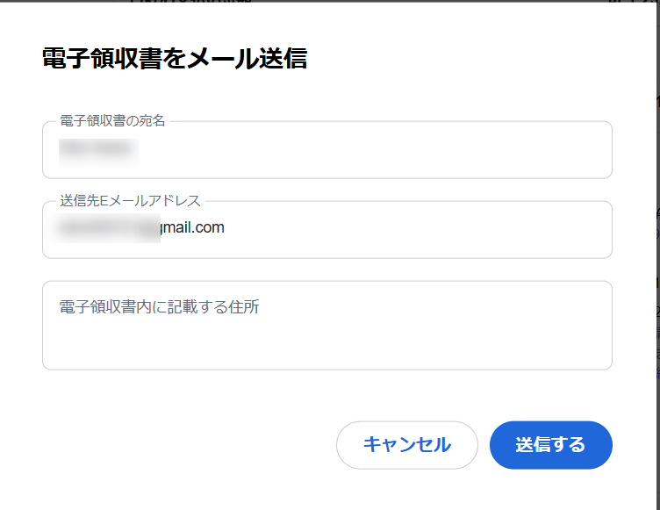Click the blurred part of the email address
Screen dimensions: 660x510
click(108, 228)
